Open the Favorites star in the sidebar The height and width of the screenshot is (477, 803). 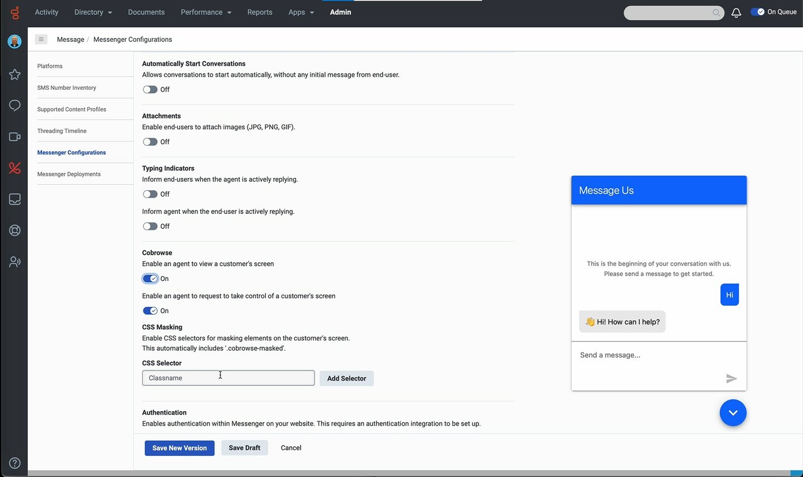tap(14, 74)
